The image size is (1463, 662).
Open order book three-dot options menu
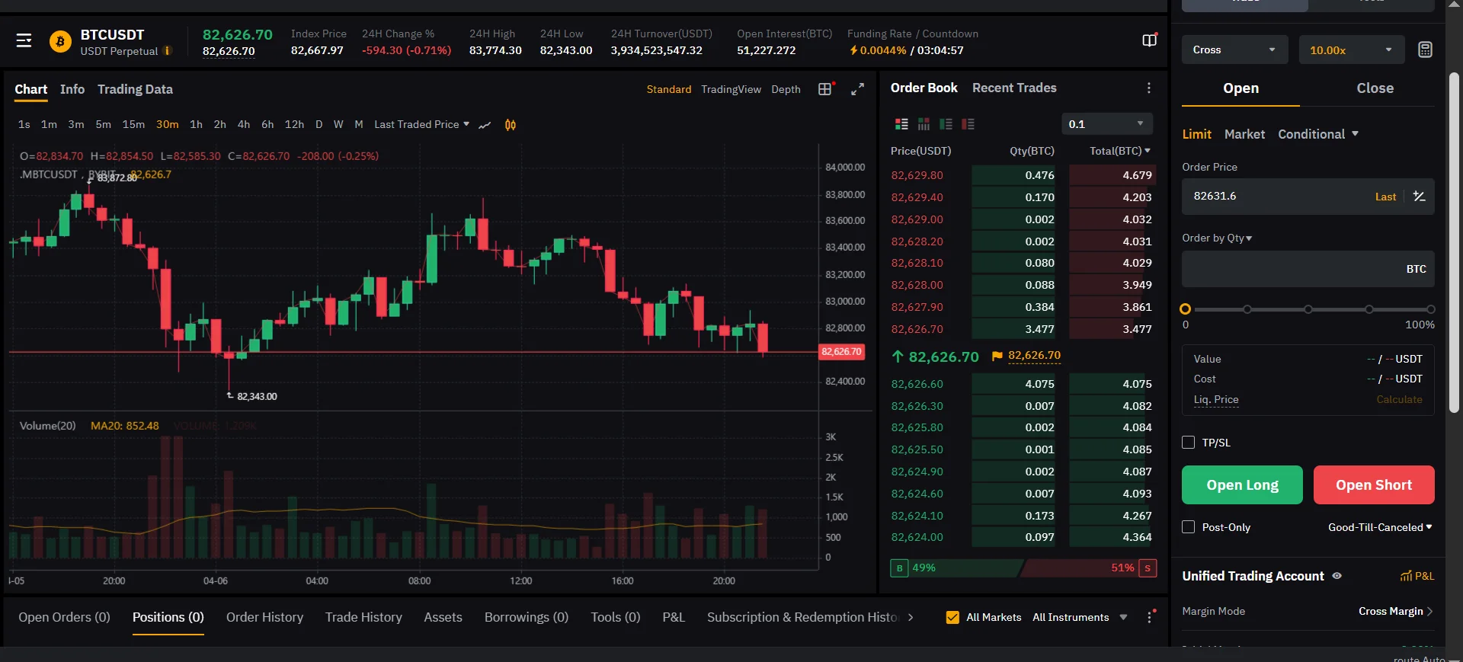1149,88
